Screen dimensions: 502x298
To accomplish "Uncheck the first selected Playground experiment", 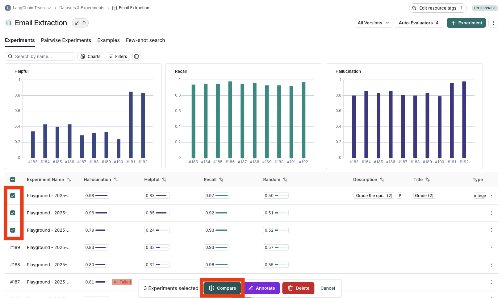I will 13,195.
